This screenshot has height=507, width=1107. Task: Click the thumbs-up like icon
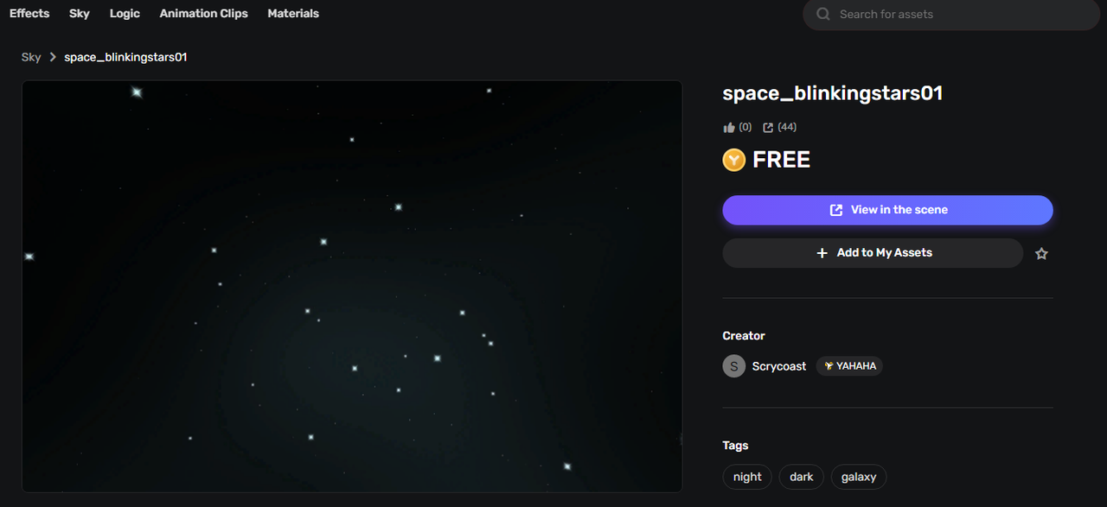tap(729, 128)
